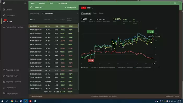Open Windows taskbar search
This screenshot has height=103, width=183.
tap(7, 101)
